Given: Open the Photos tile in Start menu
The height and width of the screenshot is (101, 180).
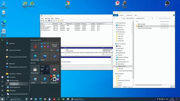Looking at the screenshot, I should coord(45,56).
